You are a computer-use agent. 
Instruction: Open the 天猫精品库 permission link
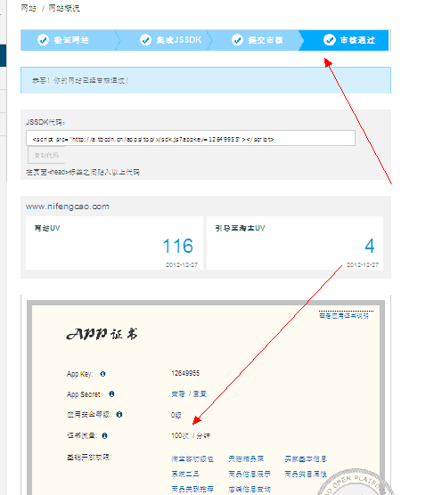coord(246,458)
